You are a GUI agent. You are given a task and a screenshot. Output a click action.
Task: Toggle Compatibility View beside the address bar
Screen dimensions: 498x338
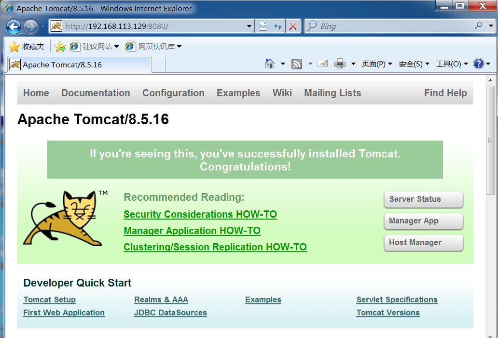(263, 26)
